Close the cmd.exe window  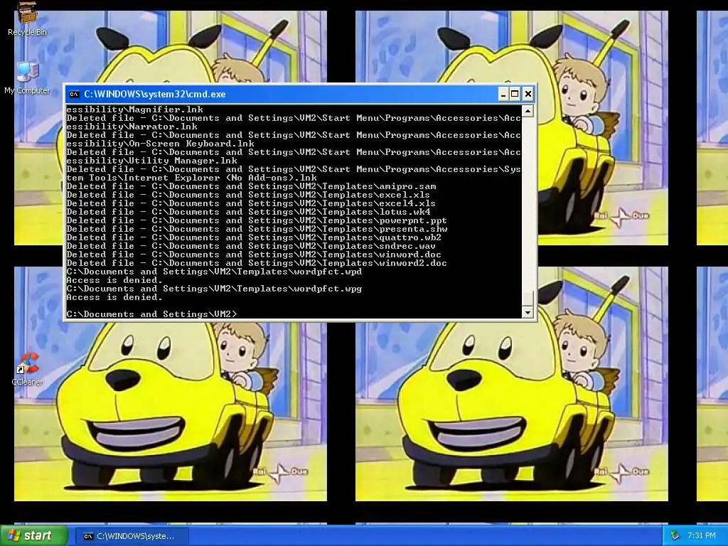528,95
